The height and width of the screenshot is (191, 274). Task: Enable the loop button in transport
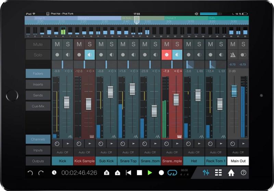(x=171, y=173)
